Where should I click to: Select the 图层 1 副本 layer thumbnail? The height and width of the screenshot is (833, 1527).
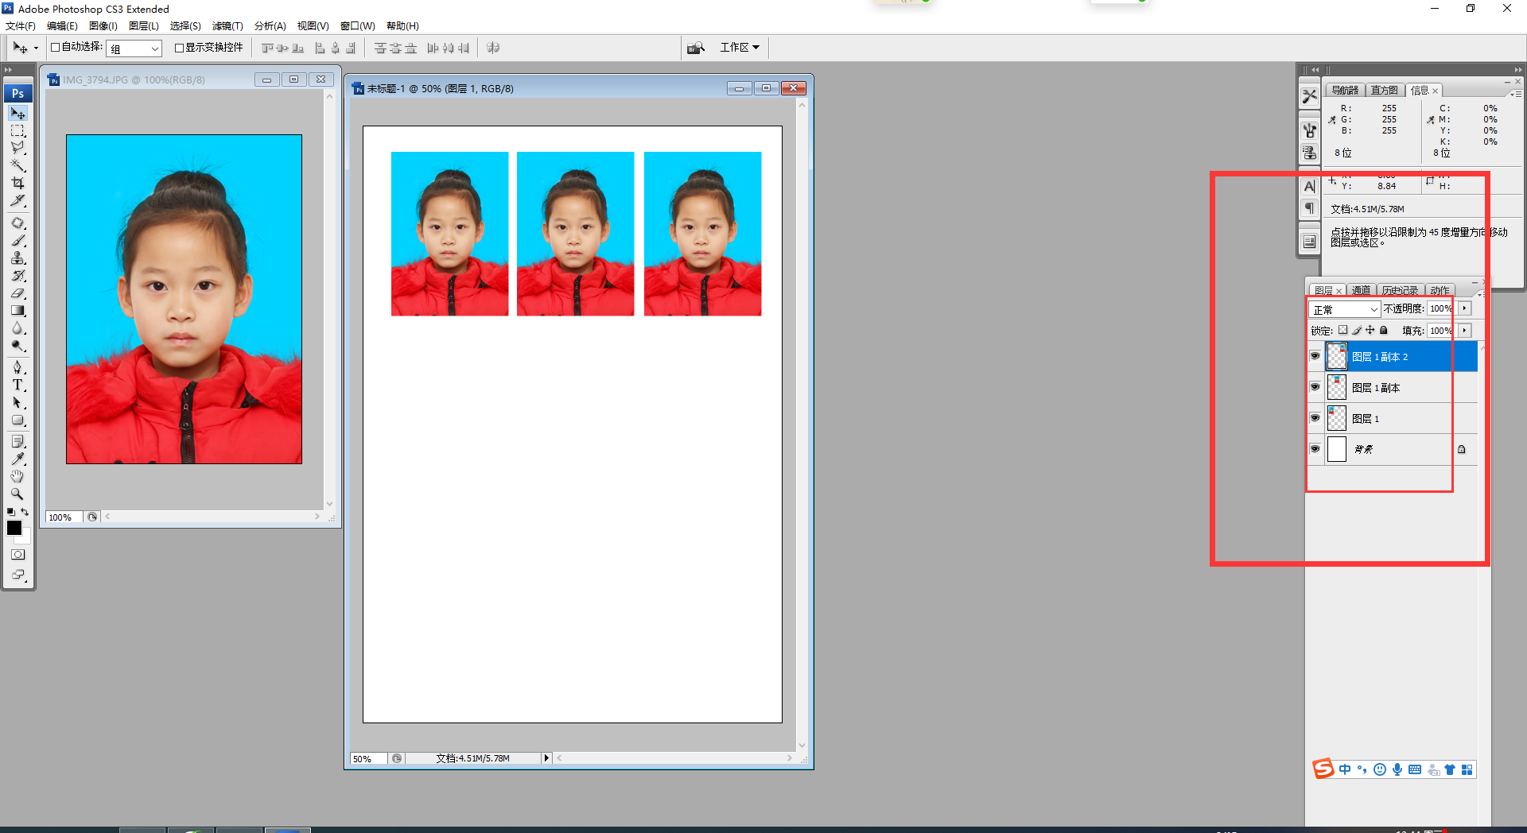click(1337, 387)
